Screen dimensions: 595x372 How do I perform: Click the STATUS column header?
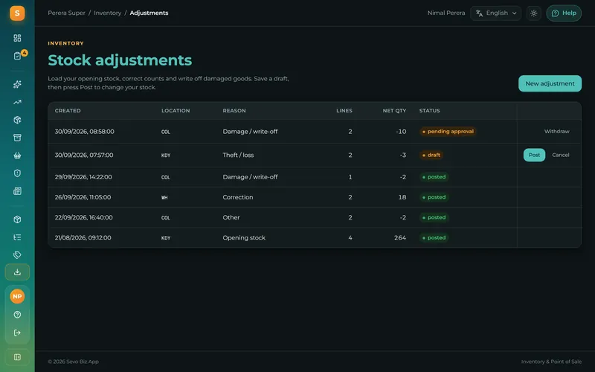coord(430,111)
